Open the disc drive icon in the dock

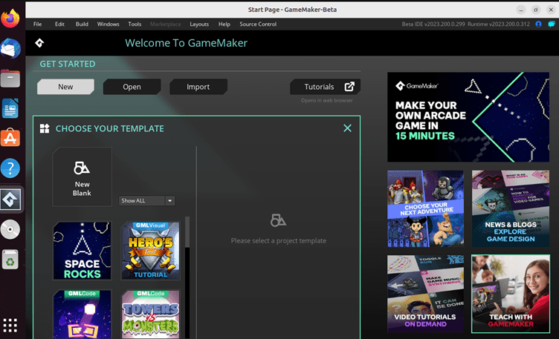tap(10, 229)
